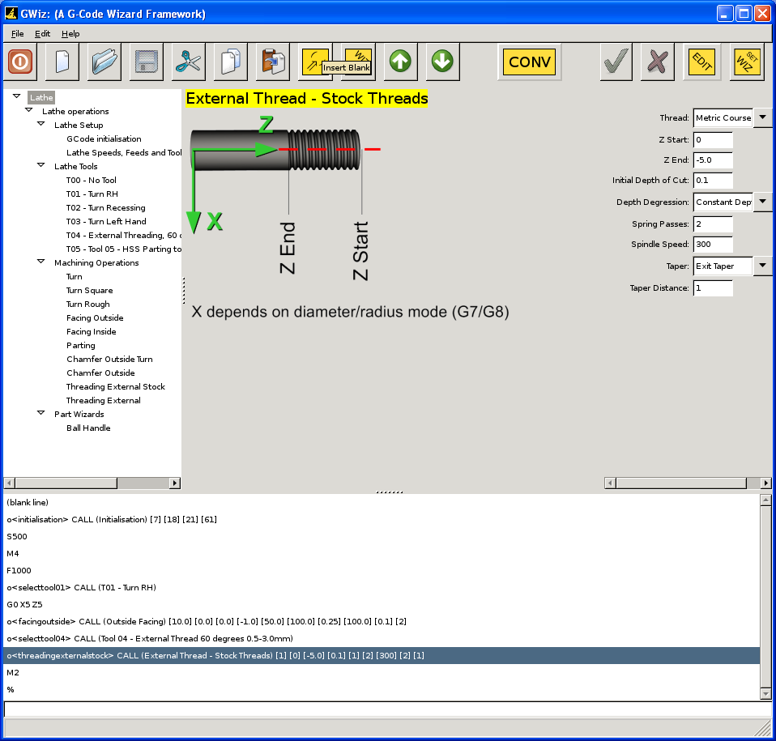The height and width of the screenshot is (741, 776).
Task: Open the Edit menu
Action: (43, 34)
